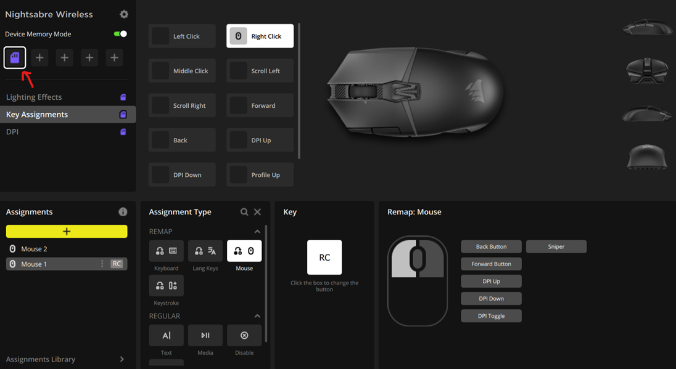The height and width of the screenshot is (369, 676).
Task: Add new assignment with yellow plus button
Action: (67, 231)
